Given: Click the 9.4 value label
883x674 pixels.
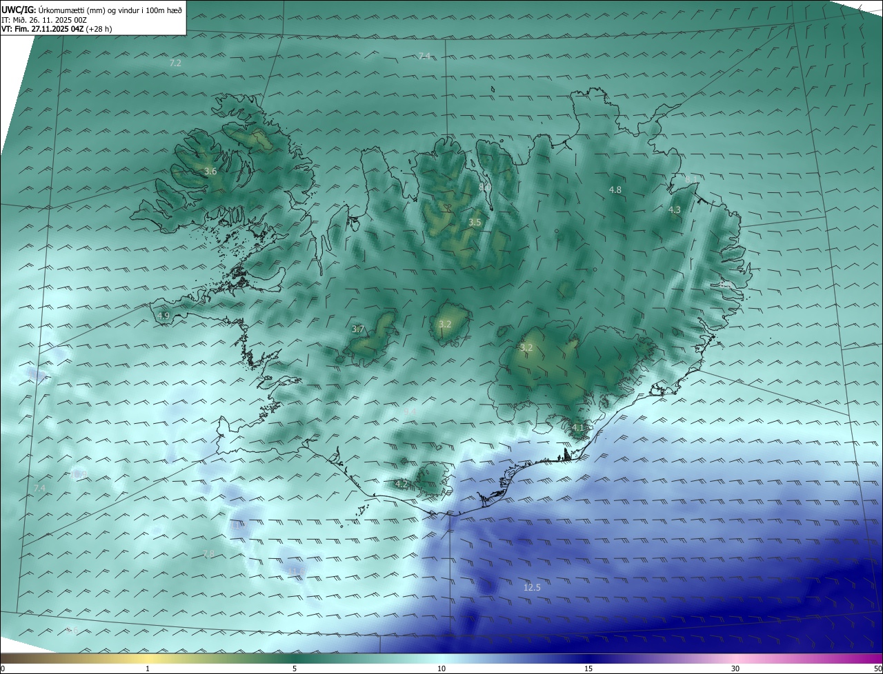Looking at the screenshot, I should click(x=410, y=411).
